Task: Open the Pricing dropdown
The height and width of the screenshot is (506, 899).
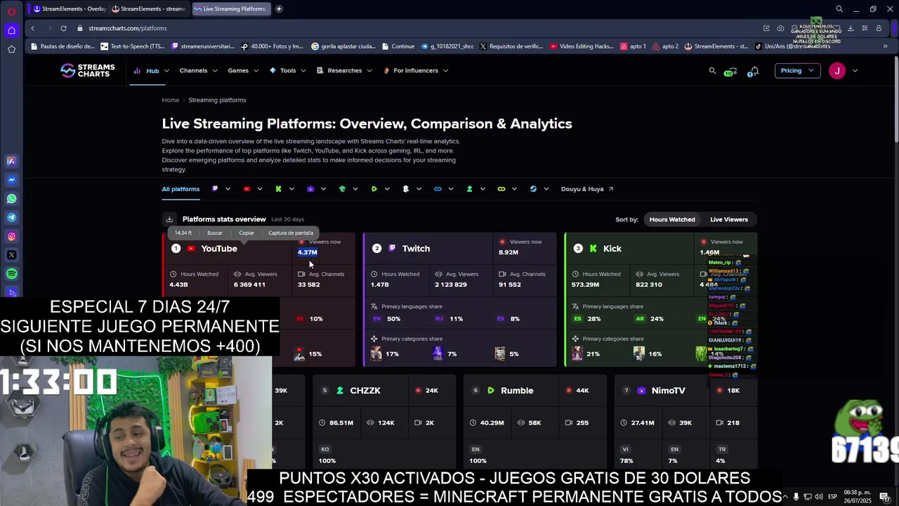Action: [x=796, y=70]
